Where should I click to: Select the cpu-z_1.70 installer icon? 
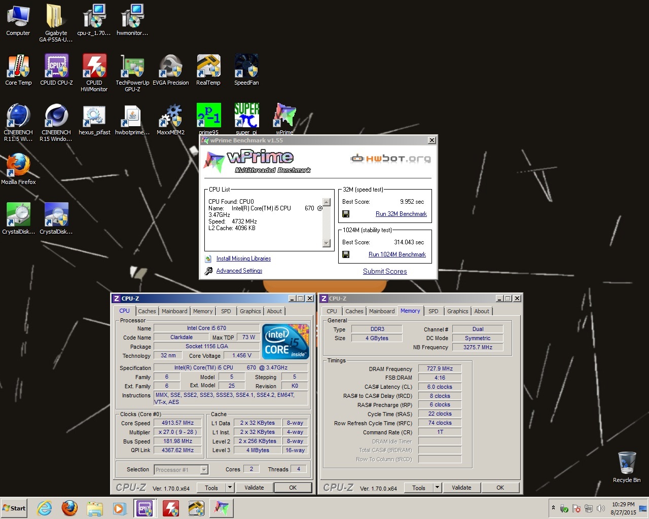94,19
